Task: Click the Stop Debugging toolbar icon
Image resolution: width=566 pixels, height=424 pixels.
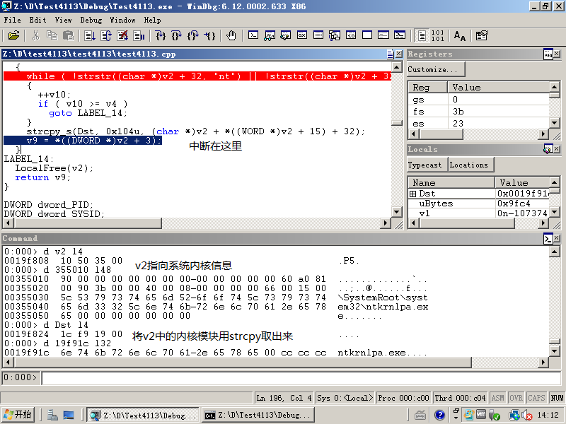Action: click(122, 36)
